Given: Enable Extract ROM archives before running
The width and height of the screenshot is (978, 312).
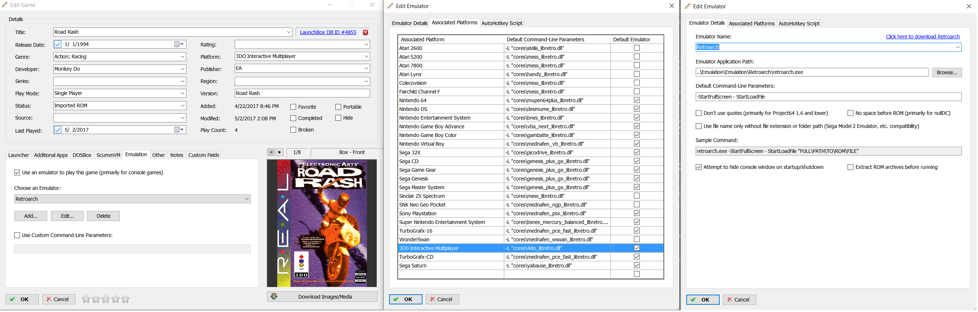Looking at the screenshot, I should coord(851,167).
